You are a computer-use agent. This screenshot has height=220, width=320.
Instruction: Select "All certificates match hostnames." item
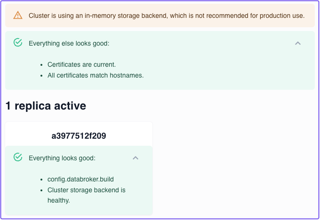tap(96, 75)
